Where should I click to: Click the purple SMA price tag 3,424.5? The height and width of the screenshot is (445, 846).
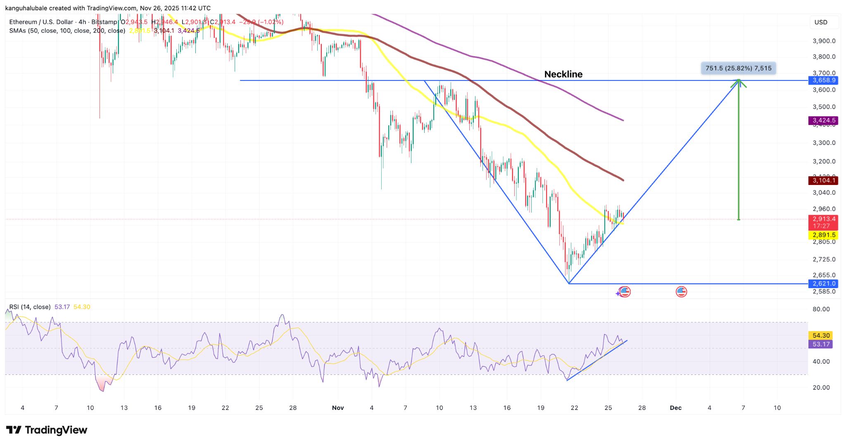823,119
